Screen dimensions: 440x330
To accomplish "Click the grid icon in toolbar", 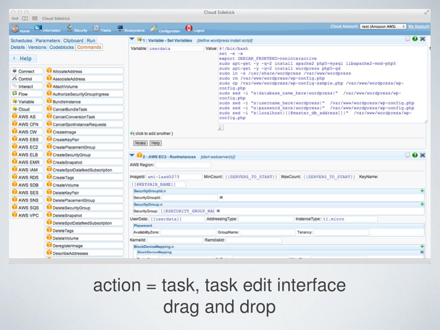I will 35,18.
